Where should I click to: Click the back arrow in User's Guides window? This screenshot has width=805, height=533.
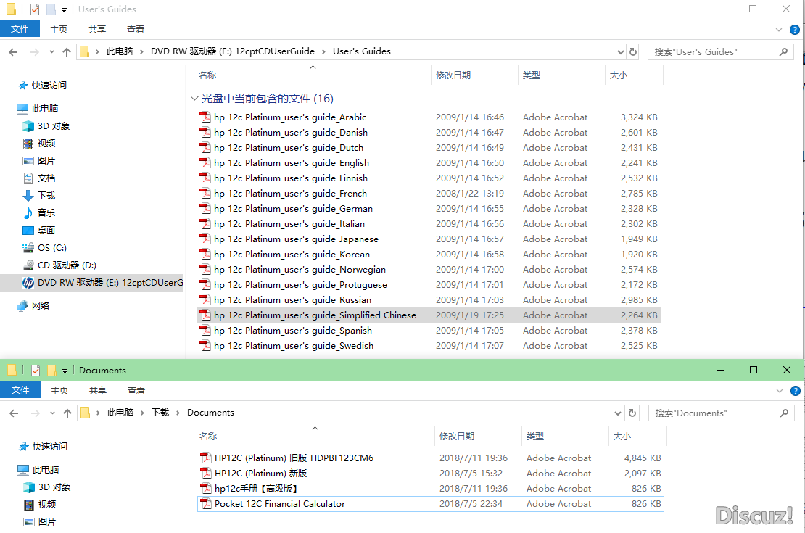(13, 52)
